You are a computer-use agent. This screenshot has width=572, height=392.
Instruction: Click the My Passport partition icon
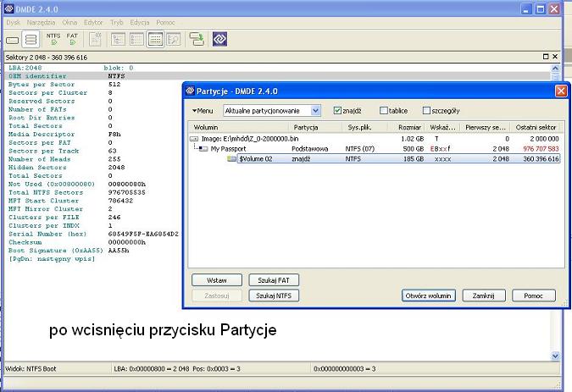click(203, 149)
